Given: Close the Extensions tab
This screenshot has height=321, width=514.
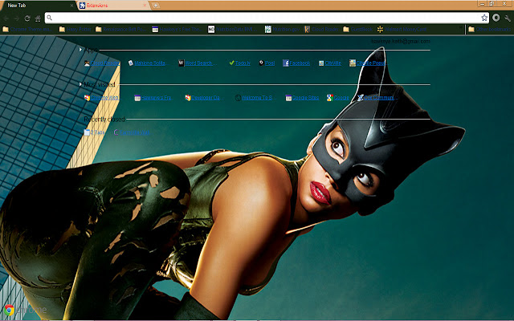Looking at the screenshot, I should [x=145, y=6].
